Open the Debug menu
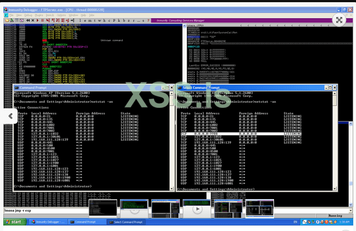The image size is (356, 231). [28, 15]
